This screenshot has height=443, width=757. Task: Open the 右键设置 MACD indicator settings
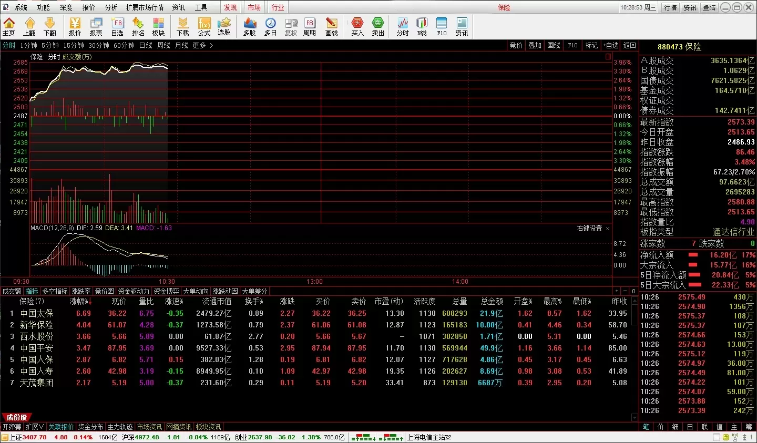[x=589, y=229]
